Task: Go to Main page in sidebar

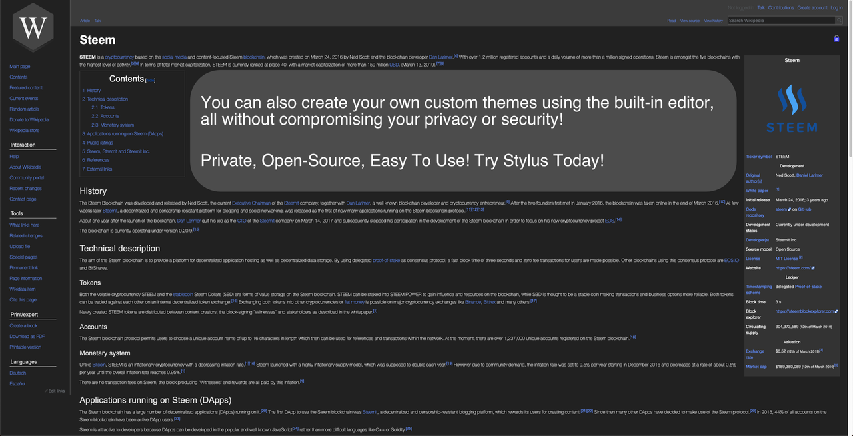Action: tap(19, 67)
